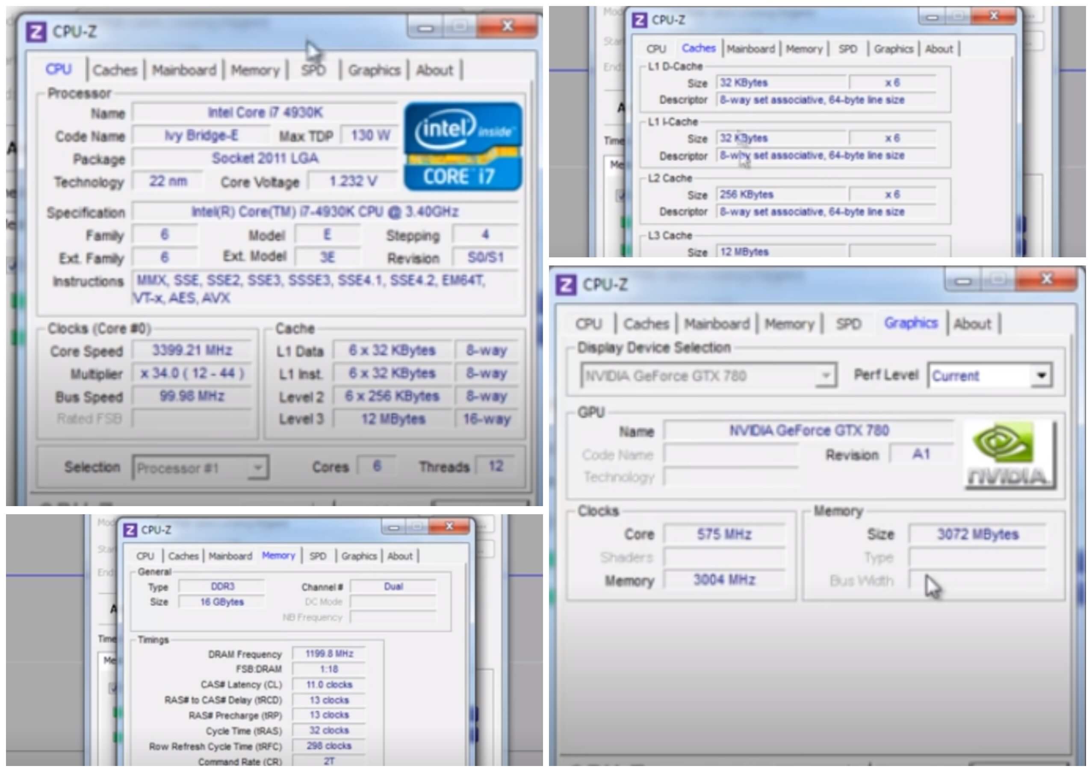The height and width of the screenshot is (772, 1092).
Task: Switch to Mainboard tab in the processor-info window
Action: pos(184,71)
